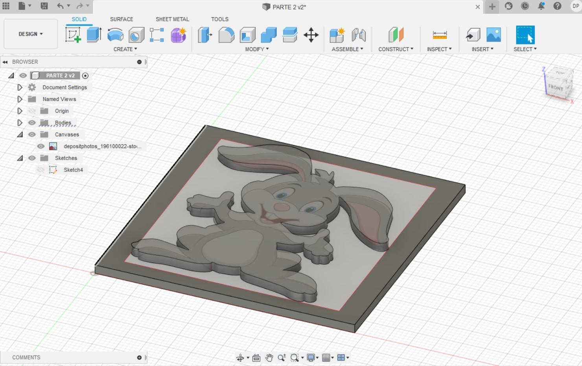Open the Extensions icon in title bar
Viewport: 582px width, 366px height.
[509, 6]
